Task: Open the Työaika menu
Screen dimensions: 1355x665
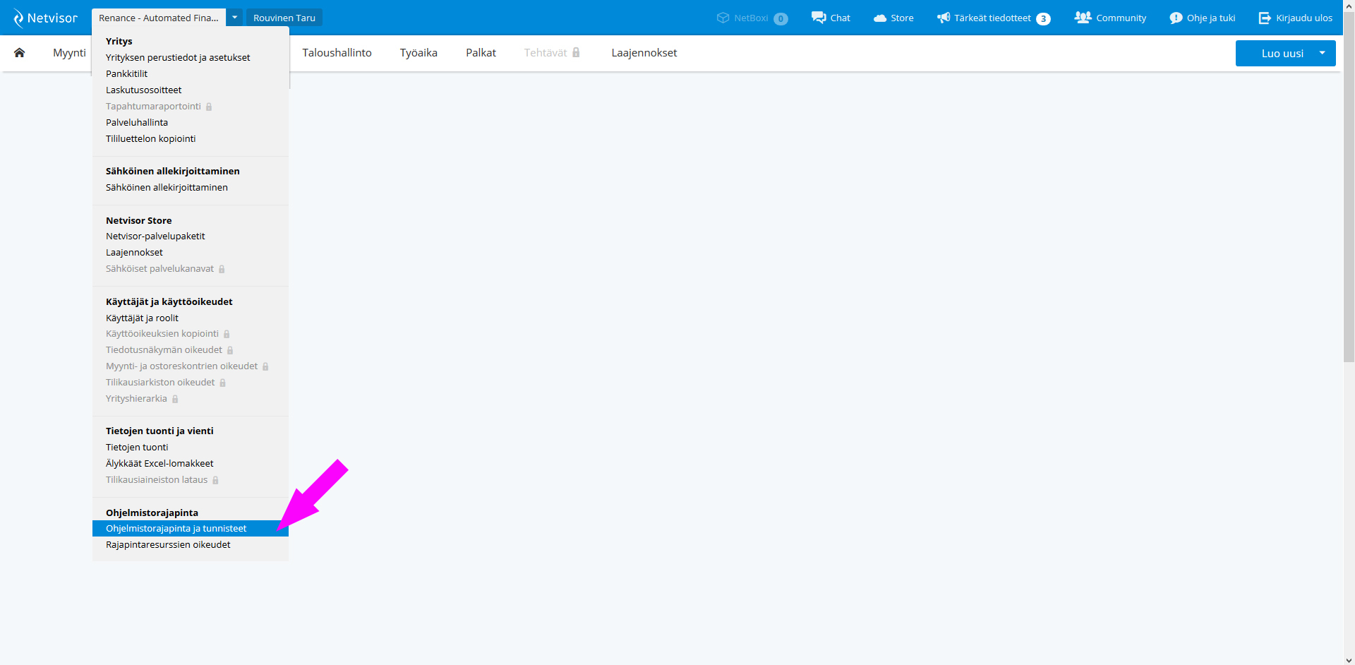Action: (x=418, y=53)
